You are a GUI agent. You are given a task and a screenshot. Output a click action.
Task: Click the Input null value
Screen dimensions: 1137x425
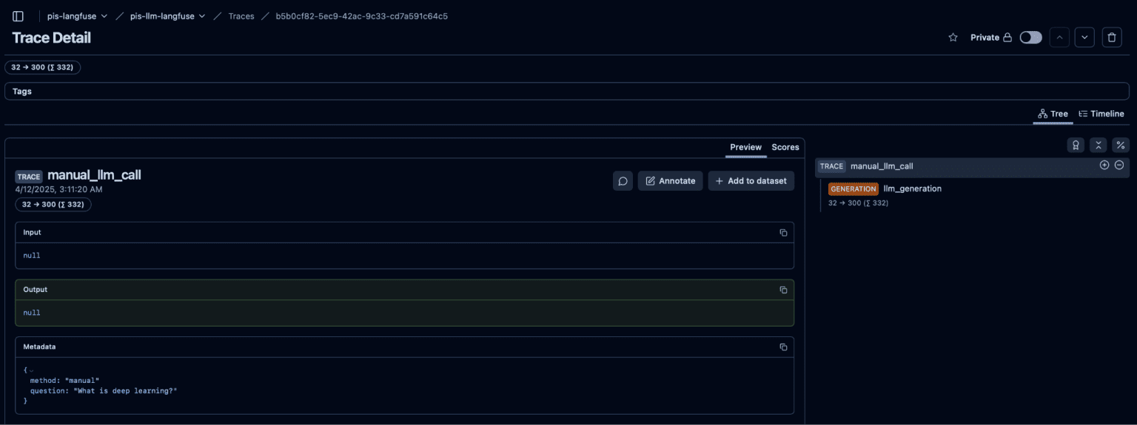click(32, 256)
